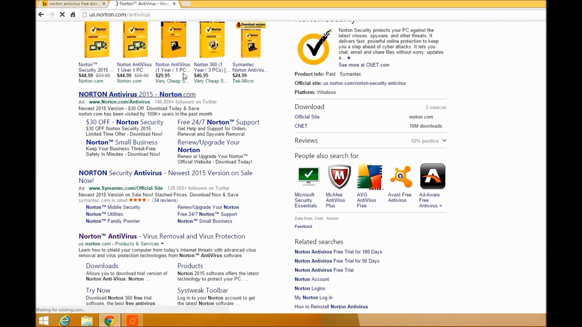Open the Avast Free Antivirus icon

pos(401,177)
